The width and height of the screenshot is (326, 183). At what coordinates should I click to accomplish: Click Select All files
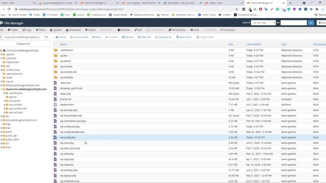(x=144, y=37)
